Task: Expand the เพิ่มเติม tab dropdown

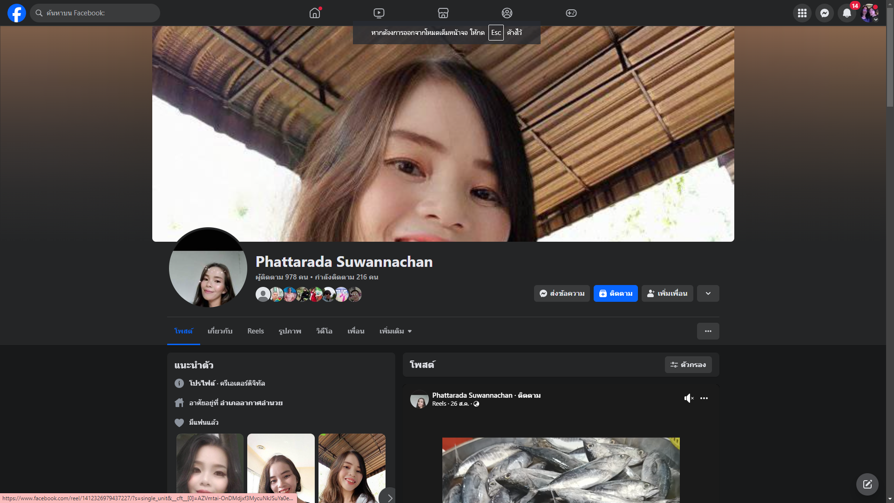Action: tap(395, 331)
